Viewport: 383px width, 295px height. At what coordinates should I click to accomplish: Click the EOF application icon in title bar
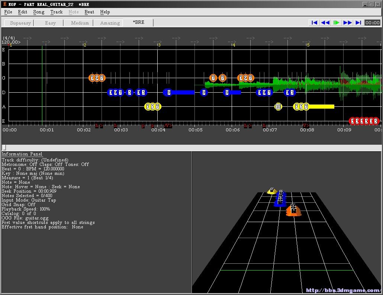tap(4, 4)
